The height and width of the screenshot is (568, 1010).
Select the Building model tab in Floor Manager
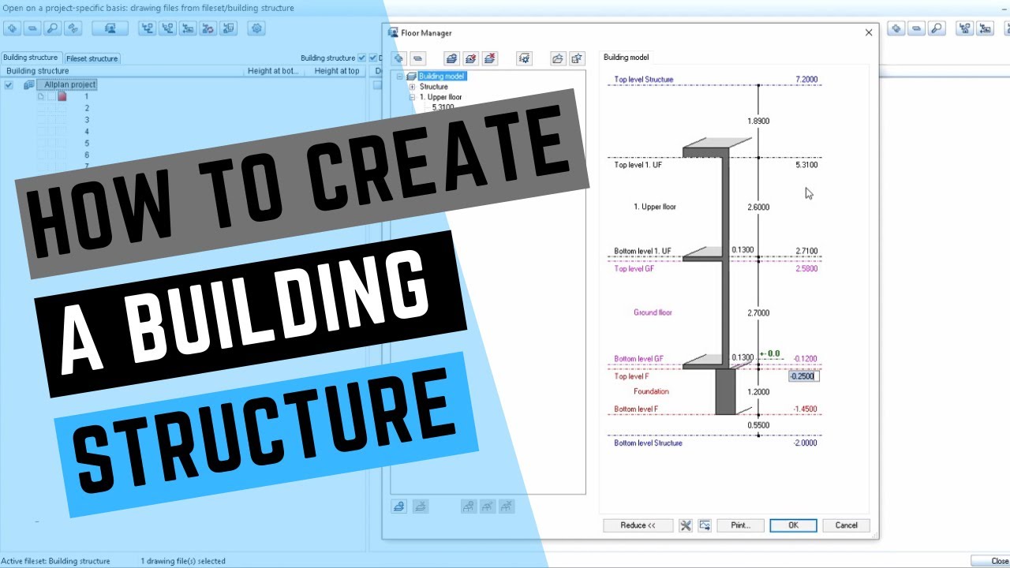[627, 58]
